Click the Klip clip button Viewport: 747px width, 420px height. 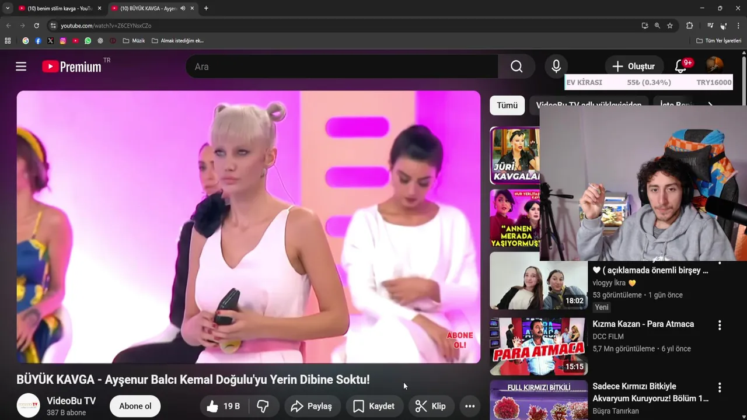point(431,406)
